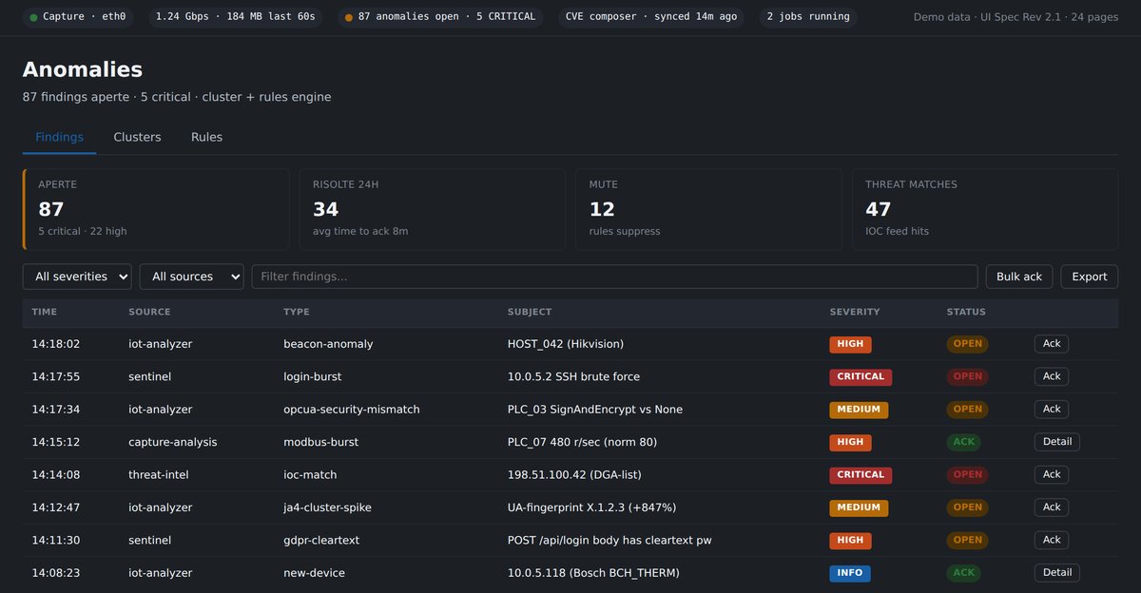Focus the Filter findings input
The height and width of the screenshot is (593, 1141).
614,277
